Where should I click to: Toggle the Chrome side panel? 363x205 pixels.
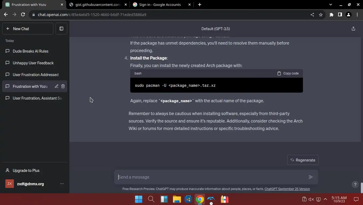(x=340, y=15)
